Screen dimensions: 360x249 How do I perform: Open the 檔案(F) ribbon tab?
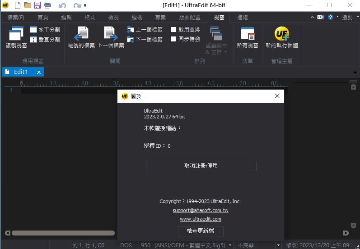tap(16, 18)
